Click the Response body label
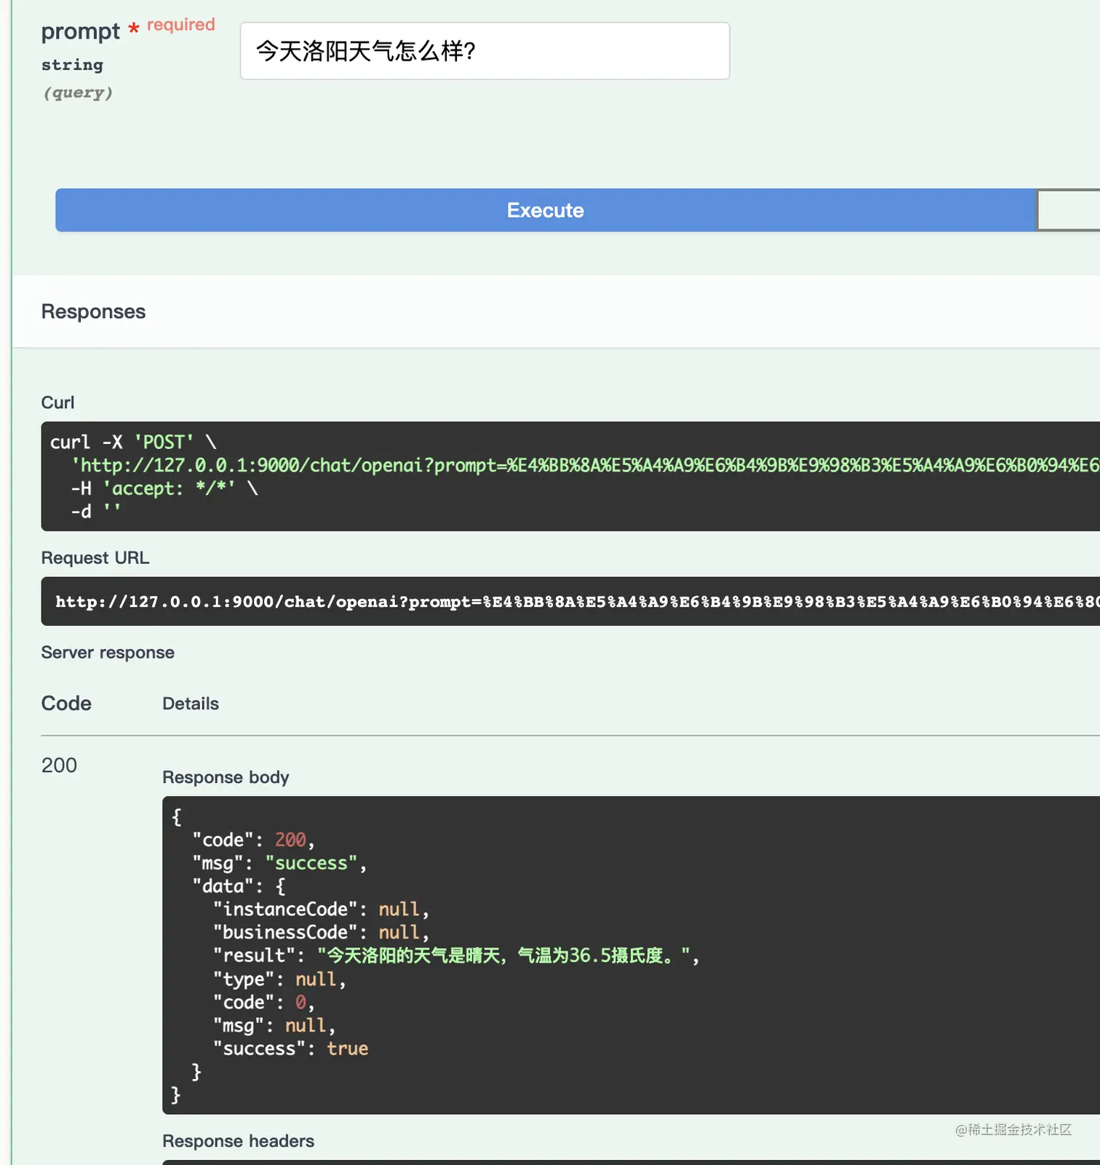 pyautogui.click(x=226, y=777)
